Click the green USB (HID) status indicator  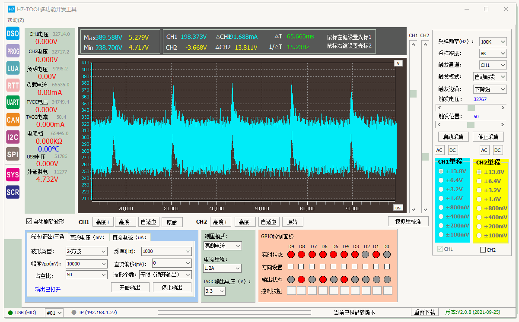pyautogui.click(x=10, y=313)
